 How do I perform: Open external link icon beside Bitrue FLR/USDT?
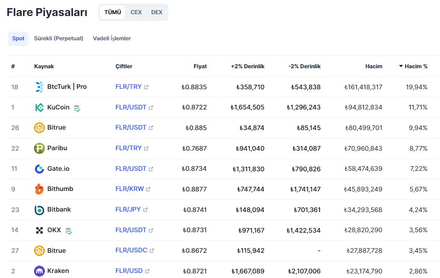point(151,128)
